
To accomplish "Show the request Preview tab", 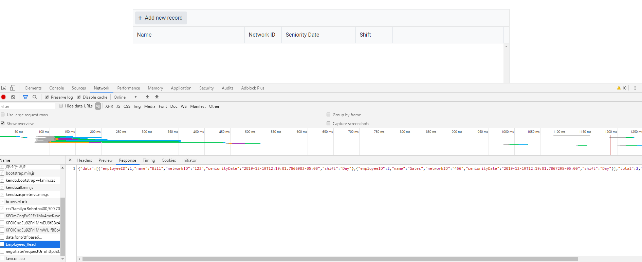I will coord(106,160).
